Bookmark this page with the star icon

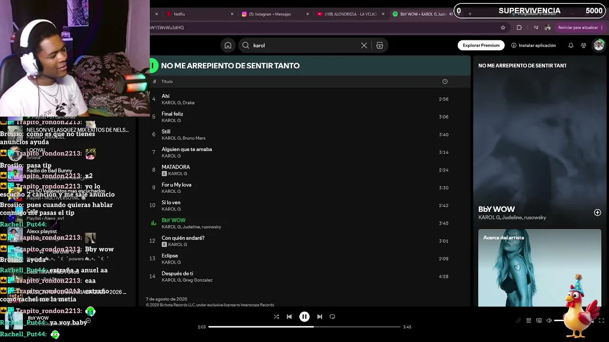(x=503, y=28)
